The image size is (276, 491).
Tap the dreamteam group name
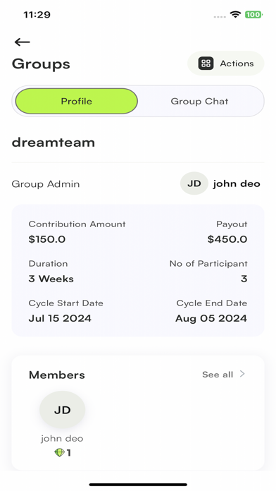click(x=54, y=143)
